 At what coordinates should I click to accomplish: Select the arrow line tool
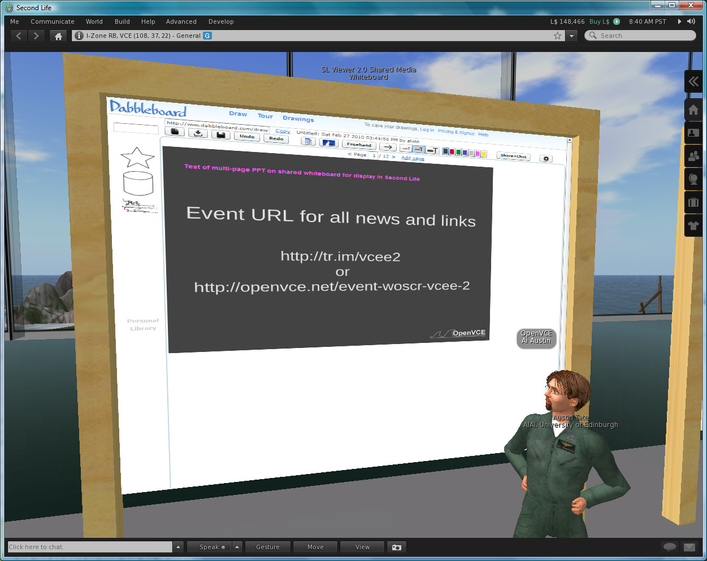pos(388,147)
